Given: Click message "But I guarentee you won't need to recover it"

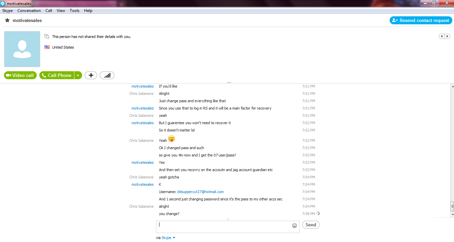Looking at the screenshot, I should tap(195, 123).
